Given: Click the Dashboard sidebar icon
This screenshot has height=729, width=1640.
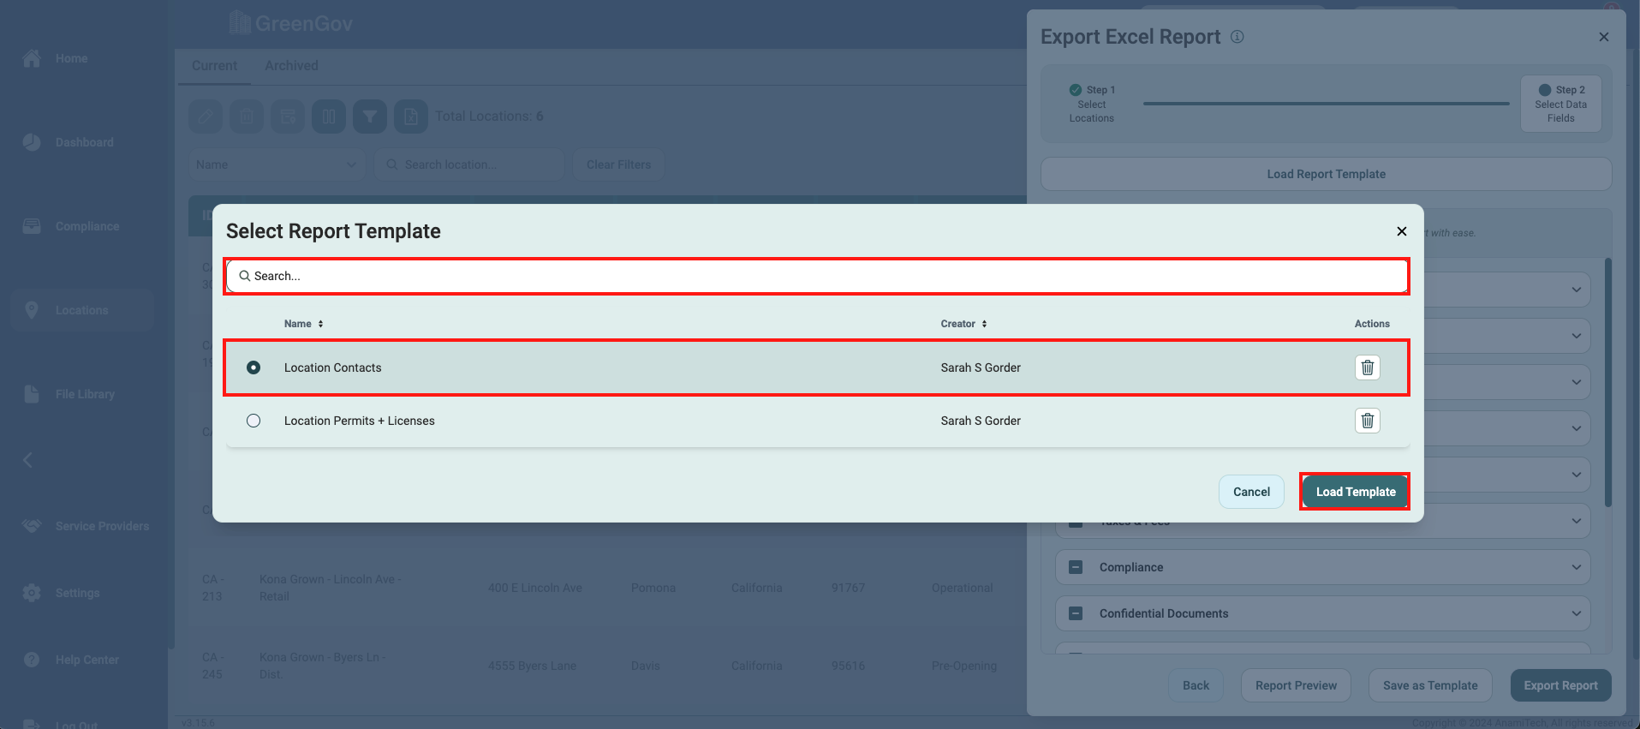Looking at the screenshot, I should point(32,142).
